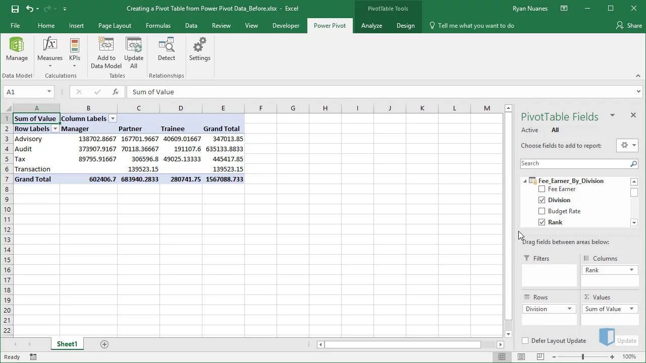Open the Power Pivot Settings gears icon
The image size is (646, 363).
200,49
